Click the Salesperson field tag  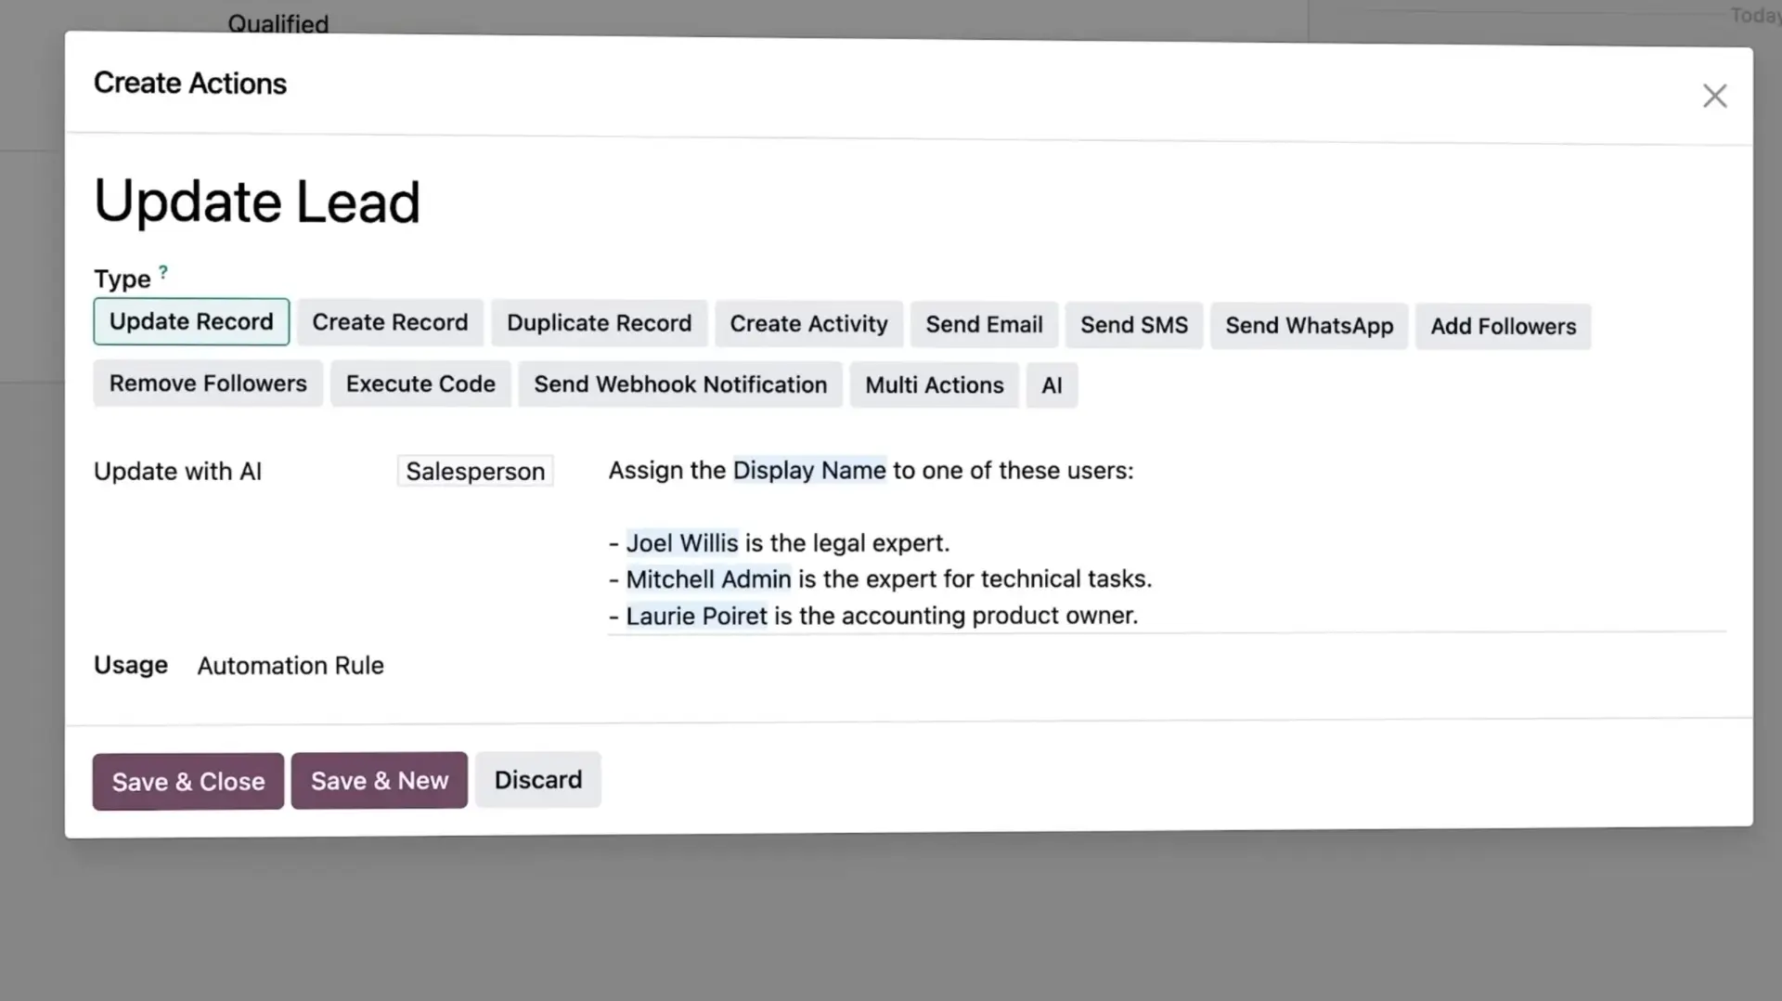pos(474,471)
